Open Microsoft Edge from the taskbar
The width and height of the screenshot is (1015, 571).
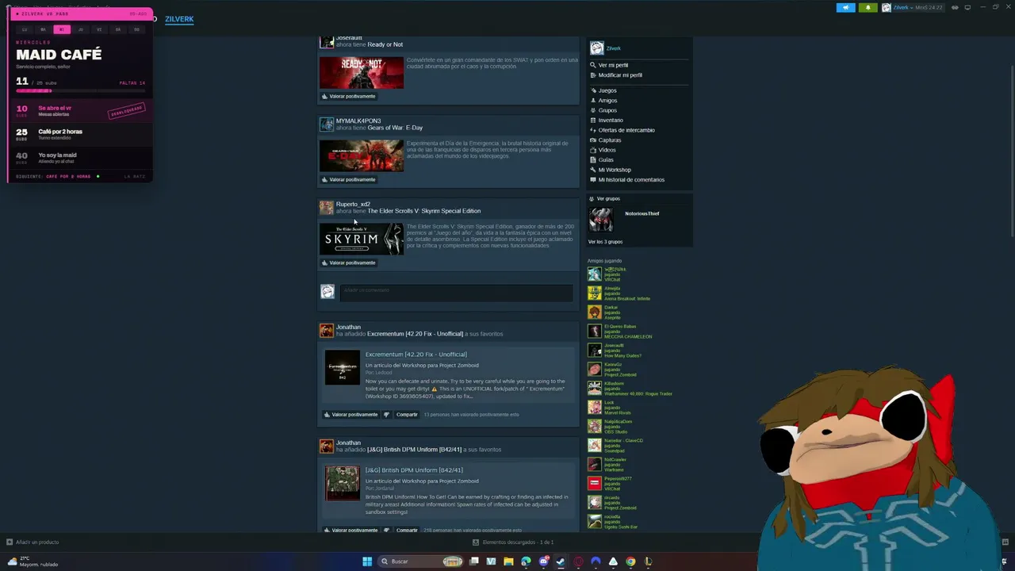(526, 561)
